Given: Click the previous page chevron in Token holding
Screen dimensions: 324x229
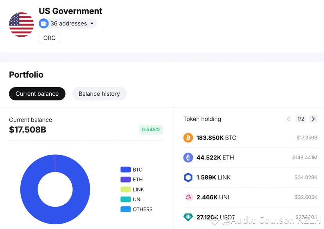Looking at the screenshot, I should (x=288, y=119).
